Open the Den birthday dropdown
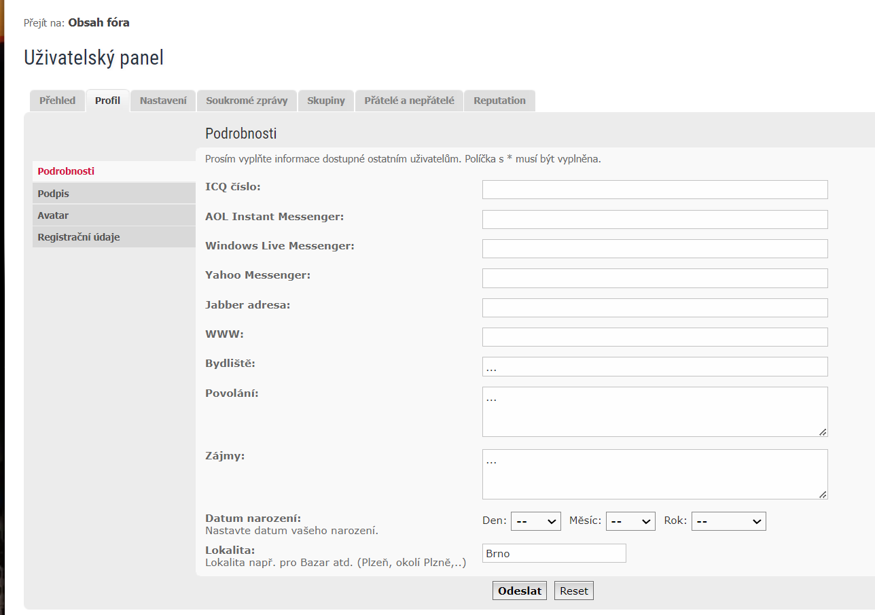This screenshot has width=875, height=615. 535,521
